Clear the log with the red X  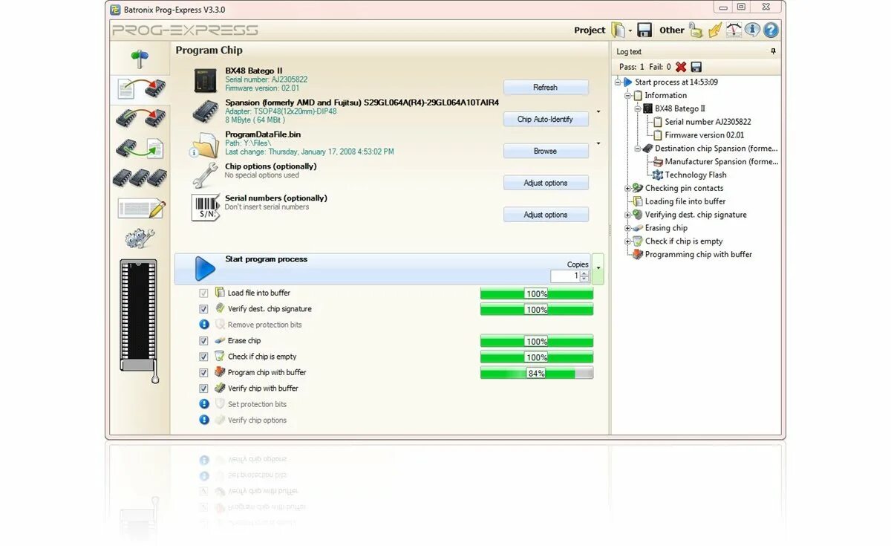(681, 67)
